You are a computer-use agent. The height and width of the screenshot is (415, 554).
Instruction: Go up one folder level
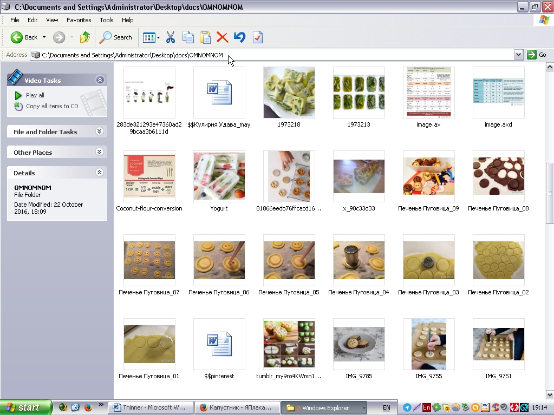[85, 37]
